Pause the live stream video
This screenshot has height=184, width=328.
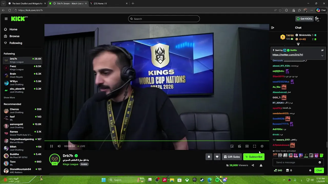pos(52,146)
